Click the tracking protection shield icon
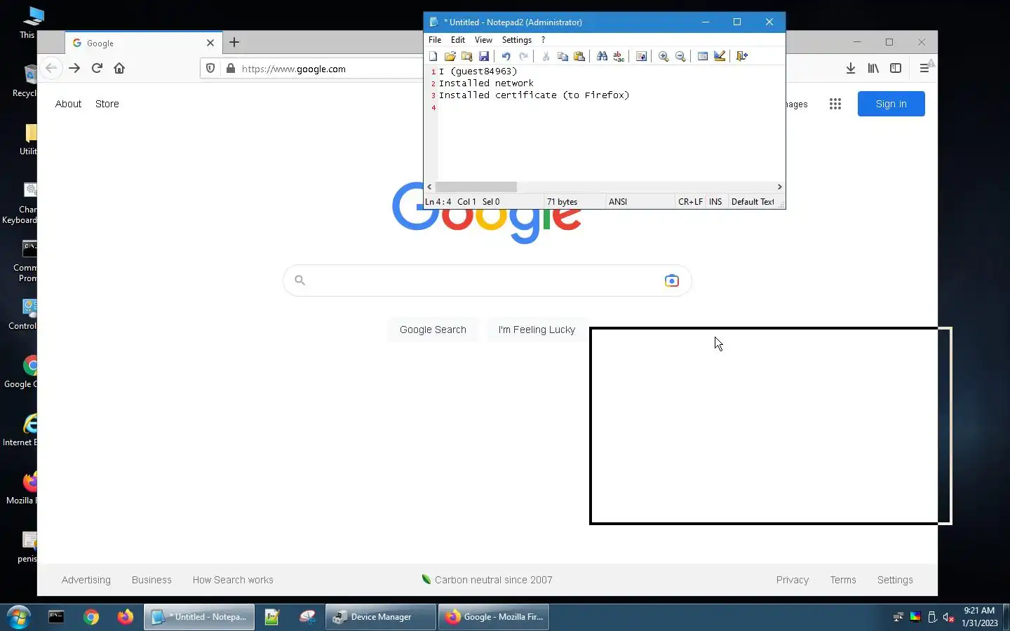 point(210,69)
